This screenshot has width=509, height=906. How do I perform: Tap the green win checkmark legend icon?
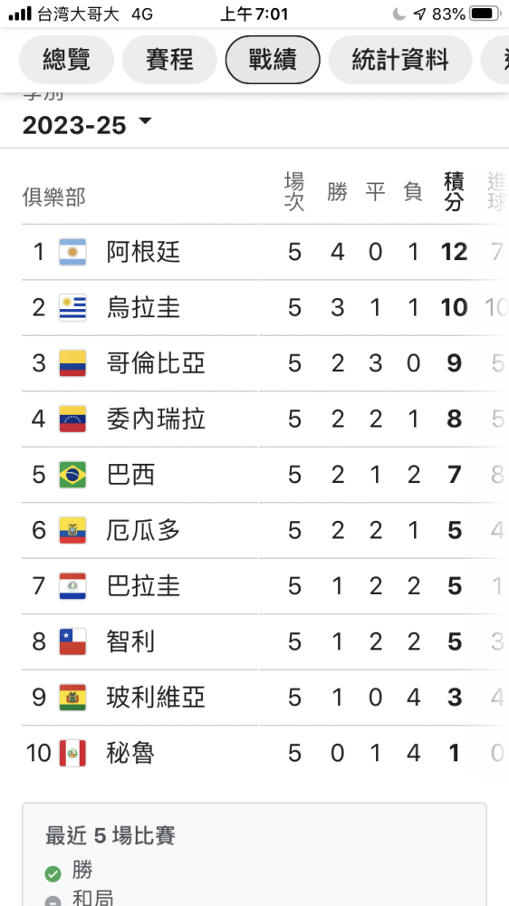coord(53,873)
